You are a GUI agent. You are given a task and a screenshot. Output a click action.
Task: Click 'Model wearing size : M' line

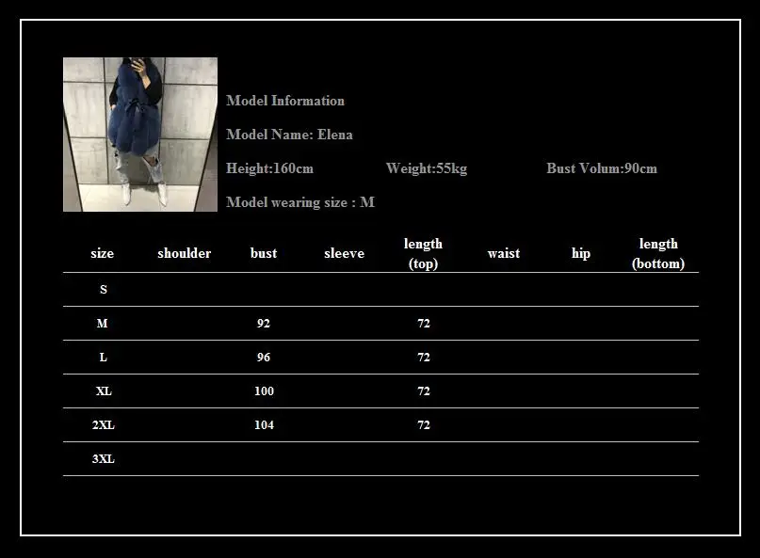pos(300,202)
